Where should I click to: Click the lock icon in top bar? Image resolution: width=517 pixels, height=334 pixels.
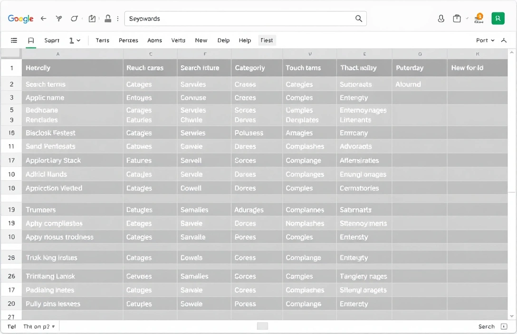click(108, 19)
